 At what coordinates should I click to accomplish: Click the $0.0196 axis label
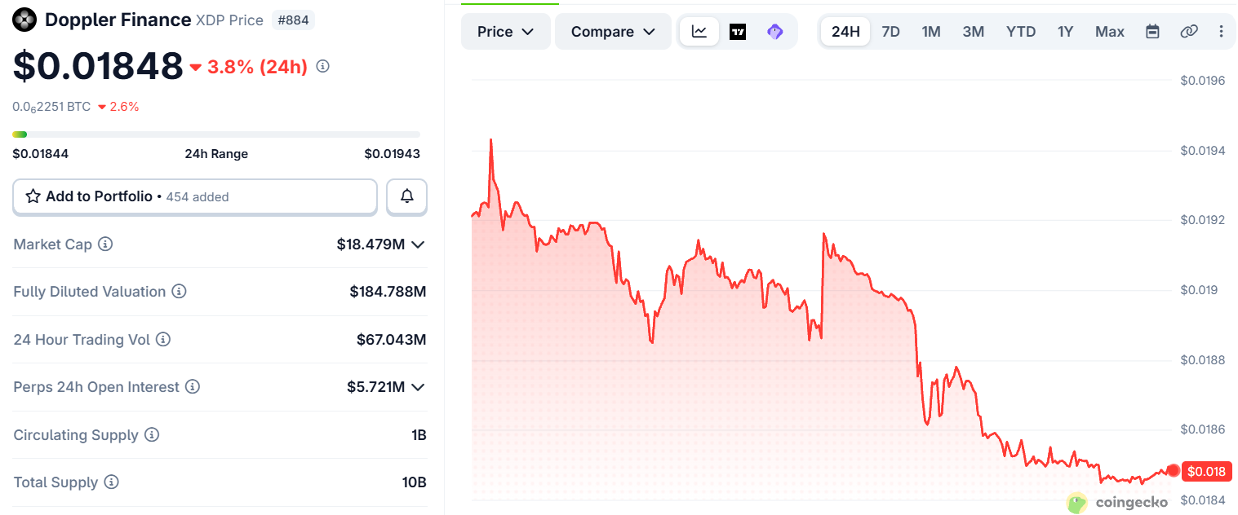(1203, 80)
